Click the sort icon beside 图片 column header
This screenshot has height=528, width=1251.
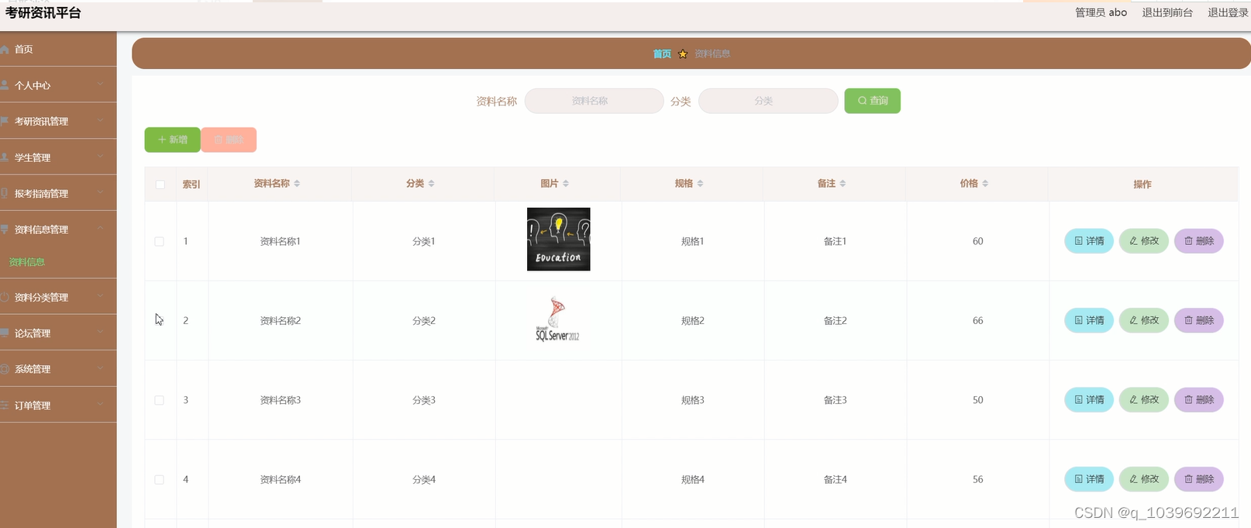pyautogui.click(x=566, y=184)
